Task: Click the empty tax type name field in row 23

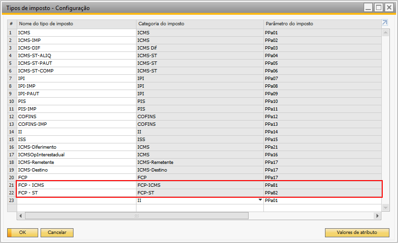Action: [76, 201]
